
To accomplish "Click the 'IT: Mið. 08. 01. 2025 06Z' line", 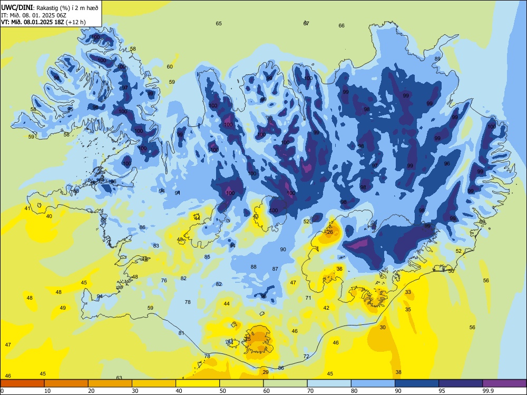I will 34,15.
